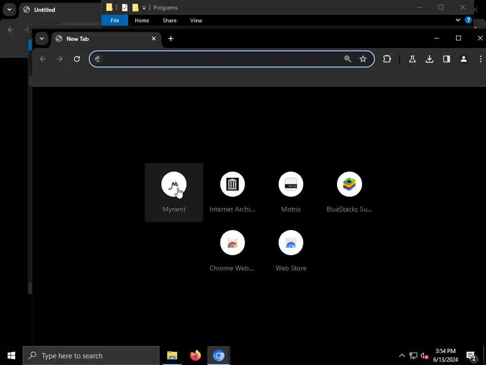Minimize the New Tab browser window

tap(437, 38)
